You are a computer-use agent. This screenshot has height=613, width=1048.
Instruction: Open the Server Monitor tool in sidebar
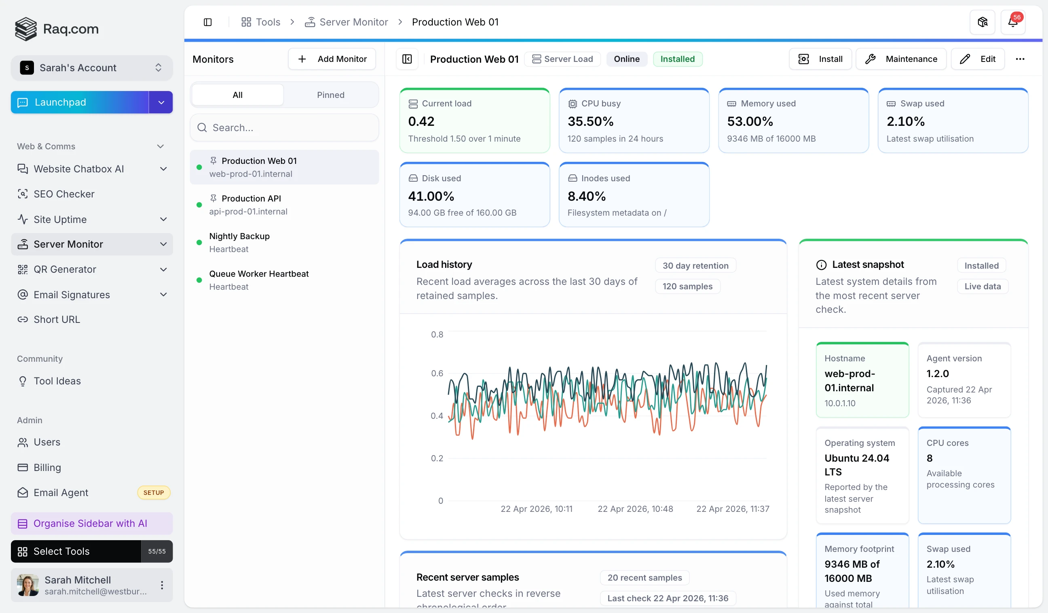click(69, 244)
